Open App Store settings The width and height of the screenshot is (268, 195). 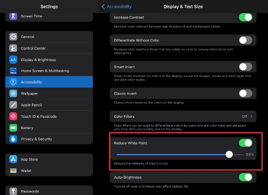click(49, 159)
